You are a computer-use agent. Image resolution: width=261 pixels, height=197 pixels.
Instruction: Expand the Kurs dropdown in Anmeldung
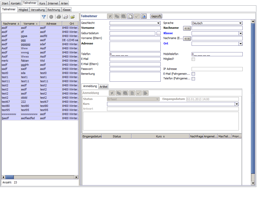(237, 104)
